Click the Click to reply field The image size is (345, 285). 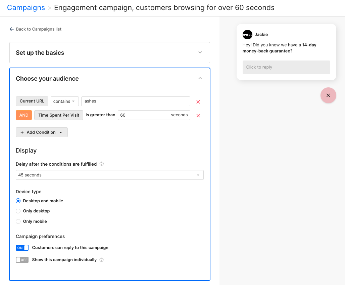pyautogui.click(x=286, y=67)
